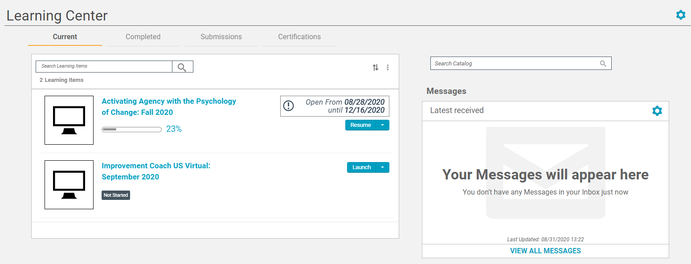691x264 pixels.
Task: Click the 23% course progress bar
Action: click(x=131, y=130)
